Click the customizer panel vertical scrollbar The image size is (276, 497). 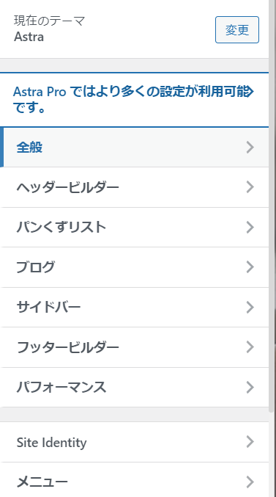tap(272, 206)
